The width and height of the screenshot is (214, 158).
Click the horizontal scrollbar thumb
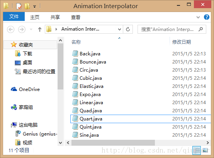pyautogui.click(x=113, y=143)
